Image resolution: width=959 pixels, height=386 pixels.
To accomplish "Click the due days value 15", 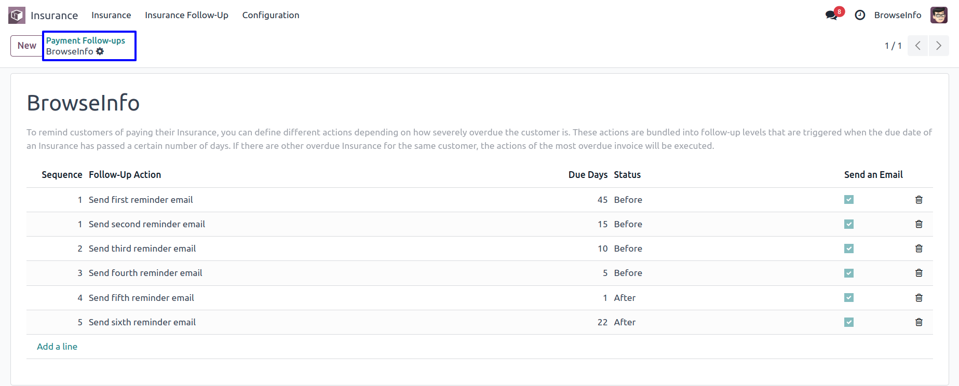I will coord(602,224).
